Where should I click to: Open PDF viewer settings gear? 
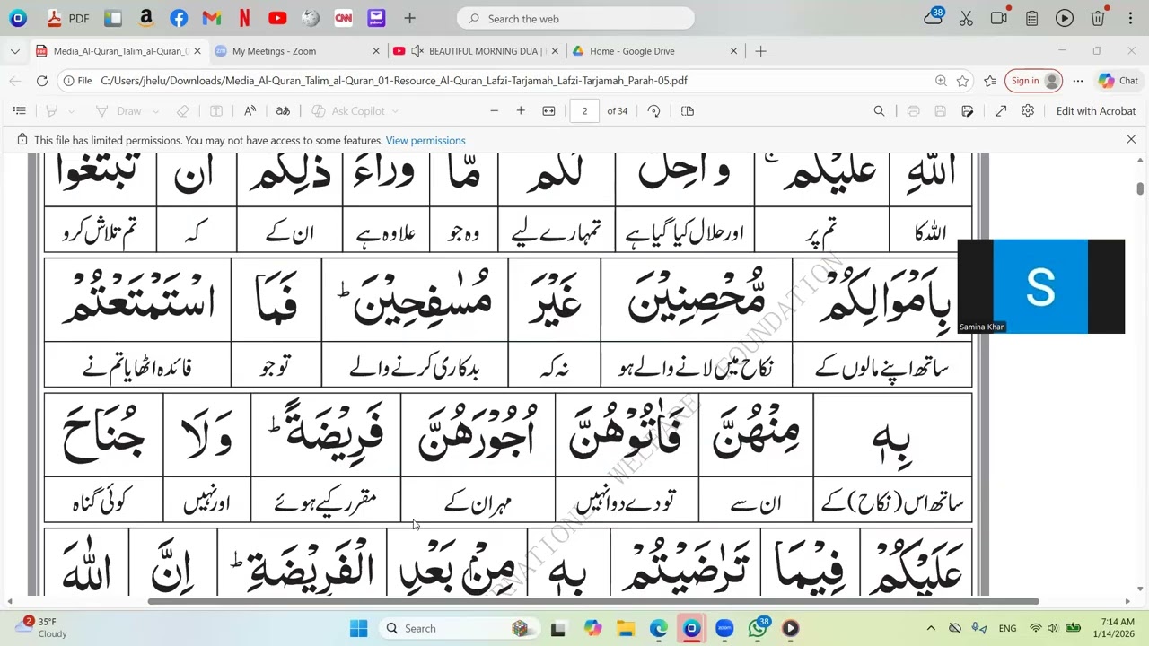point(1028,111)
